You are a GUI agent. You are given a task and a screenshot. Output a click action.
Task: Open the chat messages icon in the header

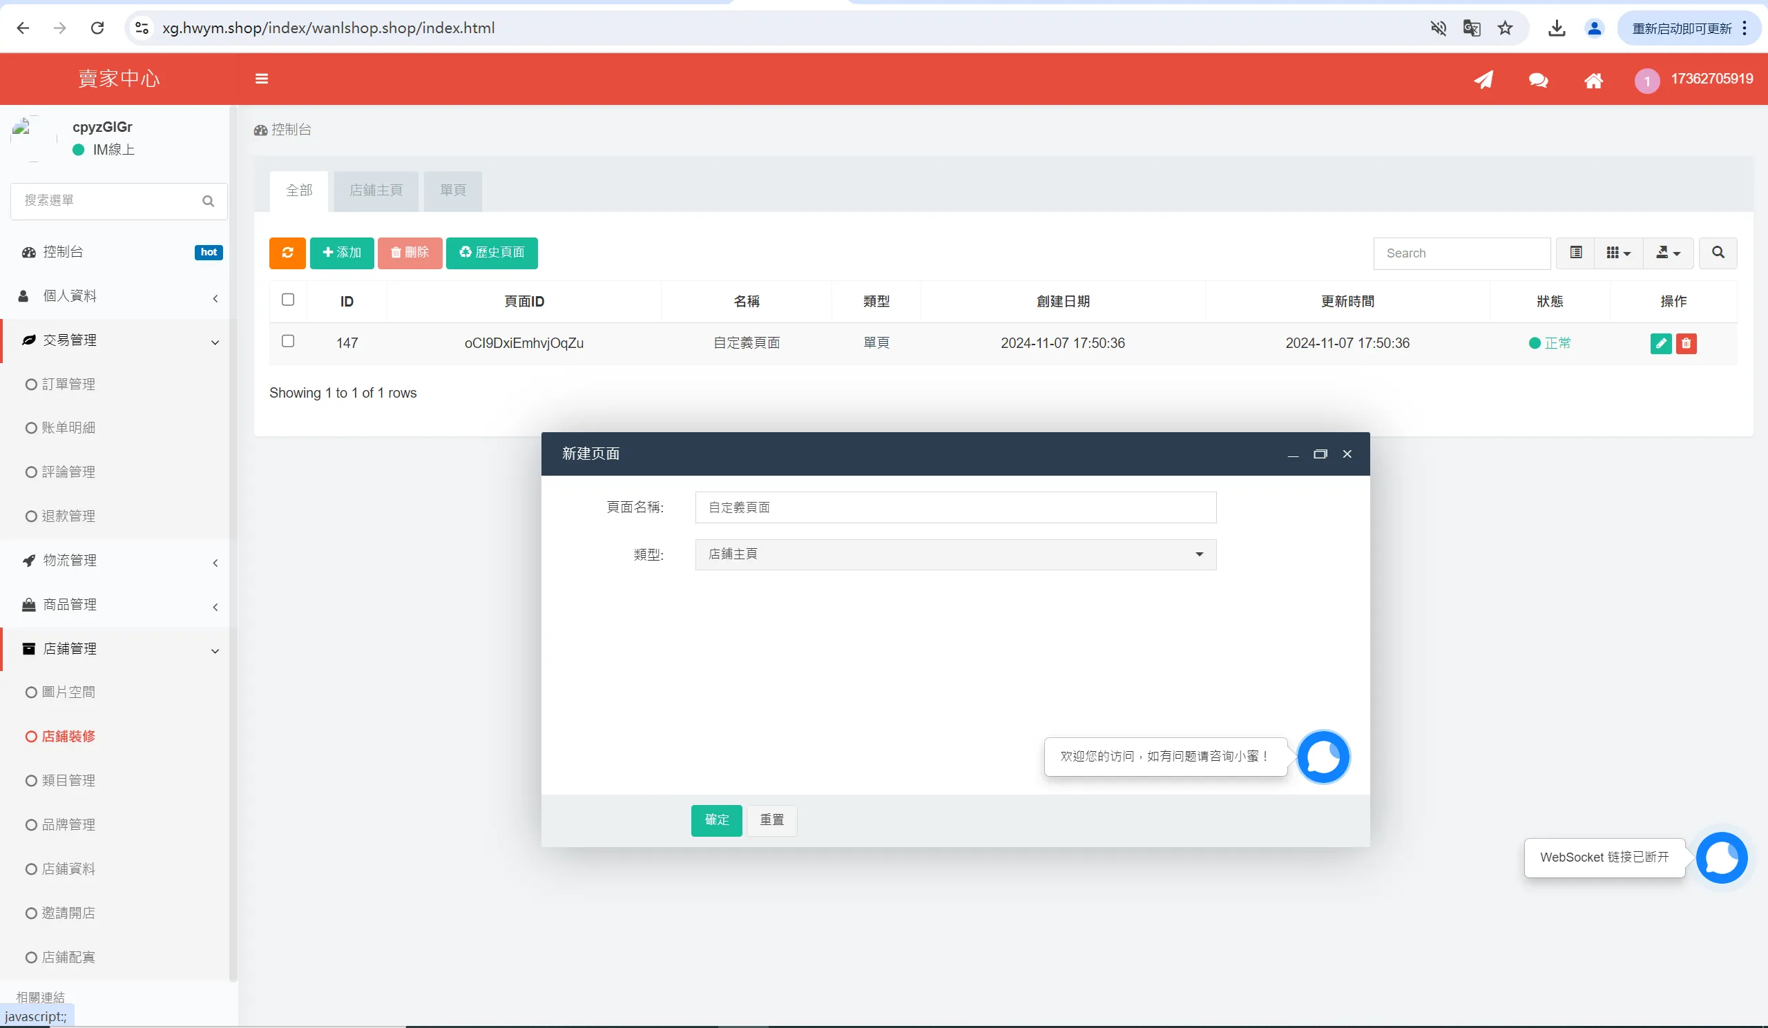click(1538, 80)
